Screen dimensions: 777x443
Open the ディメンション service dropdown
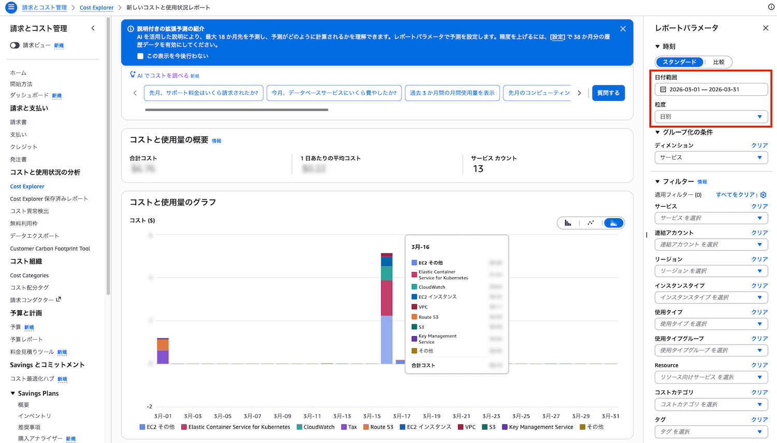pos(711,158)
